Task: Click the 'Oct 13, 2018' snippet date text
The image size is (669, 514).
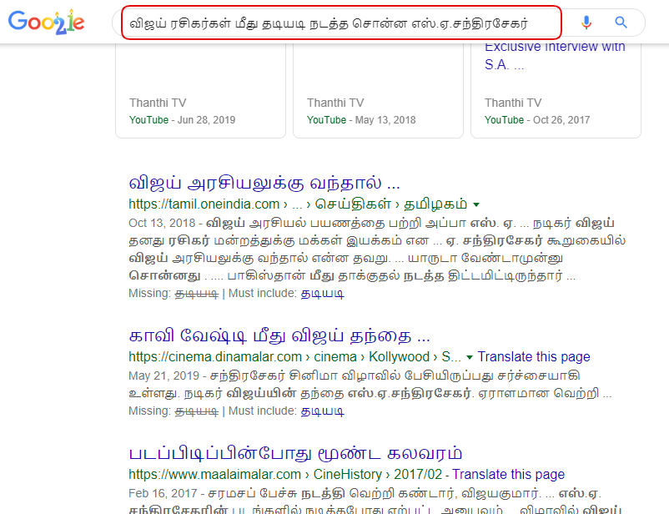Action: click(162, 223)
